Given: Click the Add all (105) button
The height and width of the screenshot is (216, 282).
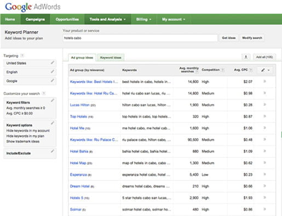Looking at the screenshot, I should (x=264, y=57).
